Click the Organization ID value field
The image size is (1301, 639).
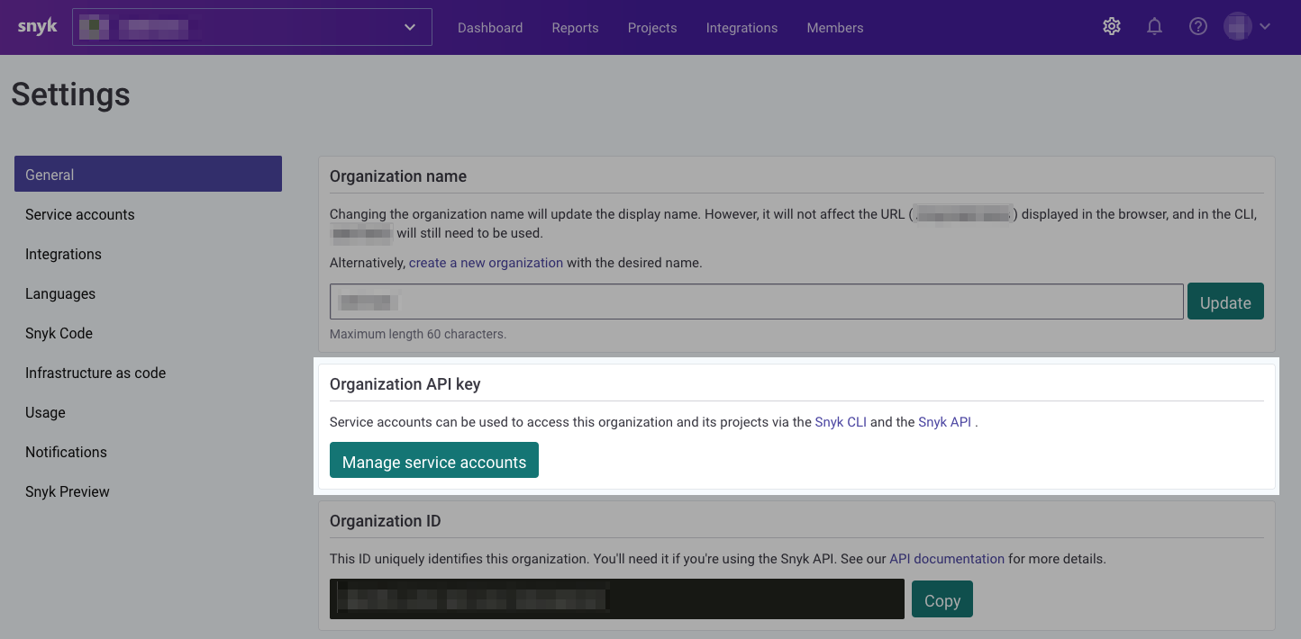pyautogui.click(x=617, y=599)
